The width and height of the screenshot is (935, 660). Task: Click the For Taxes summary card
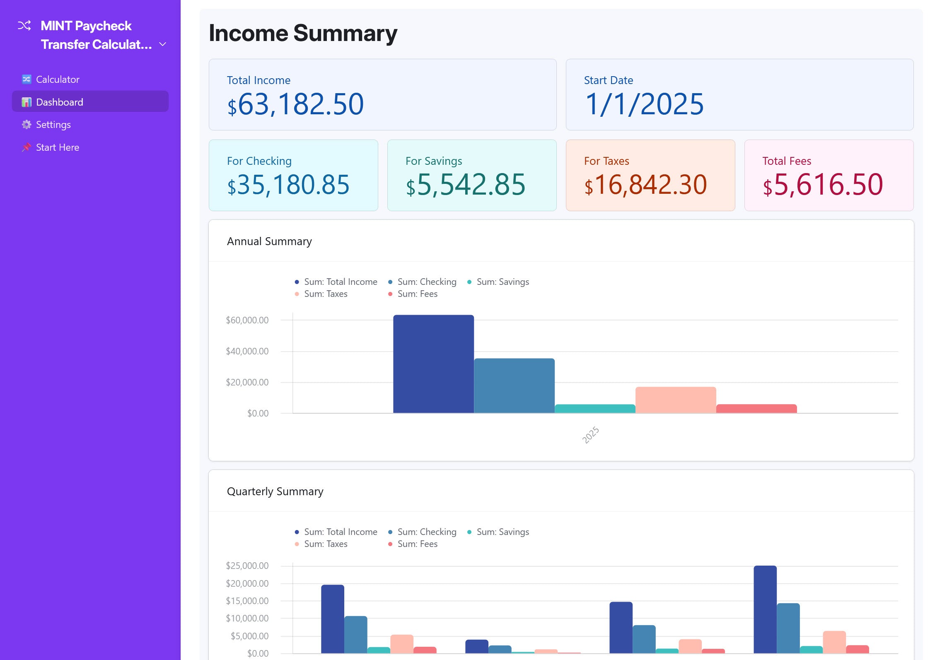[650, 176]
